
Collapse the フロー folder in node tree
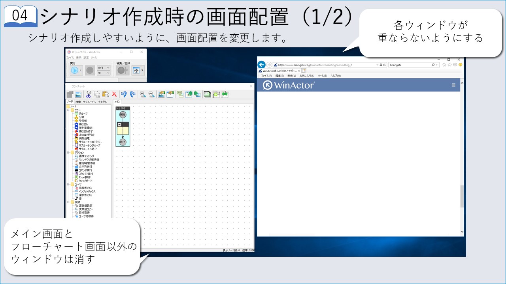click(68, 110)
